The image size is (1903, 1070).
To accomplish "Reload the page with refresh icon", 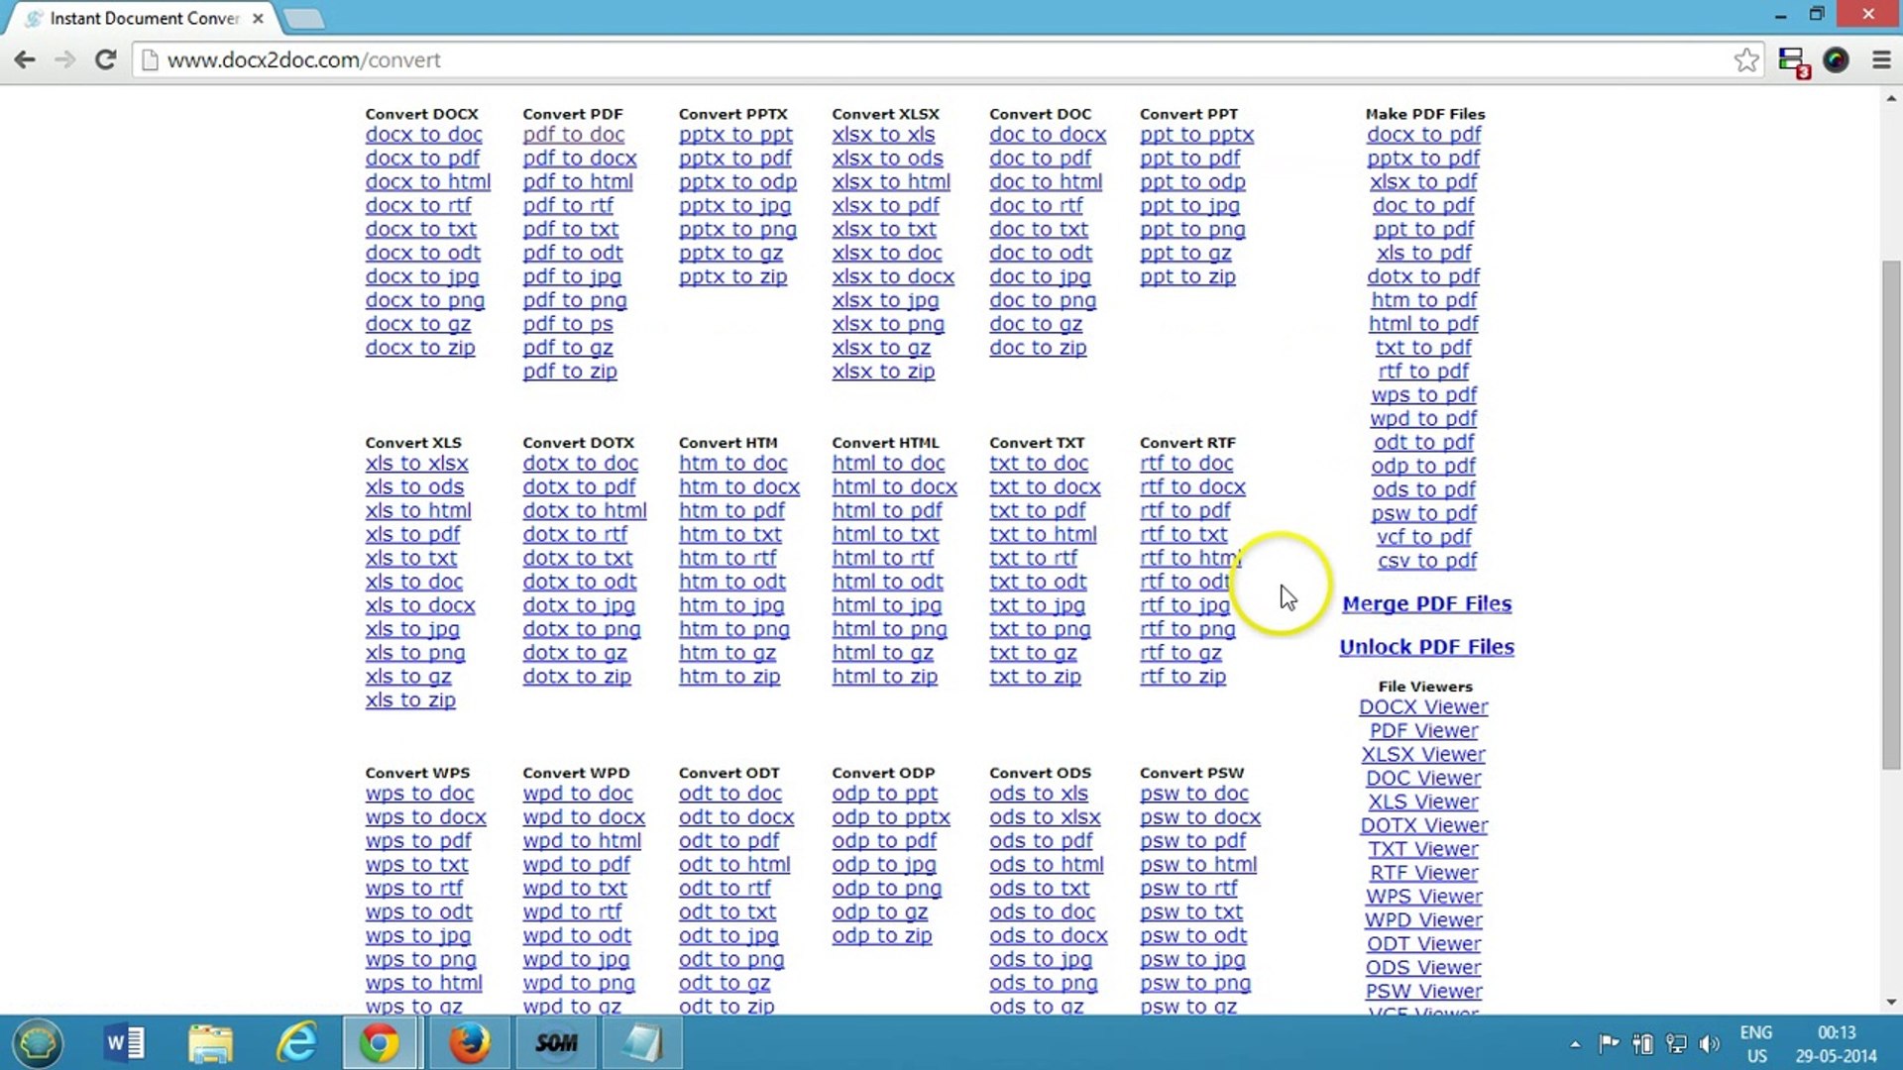I will pyautogui.click(x=105, y=59).
